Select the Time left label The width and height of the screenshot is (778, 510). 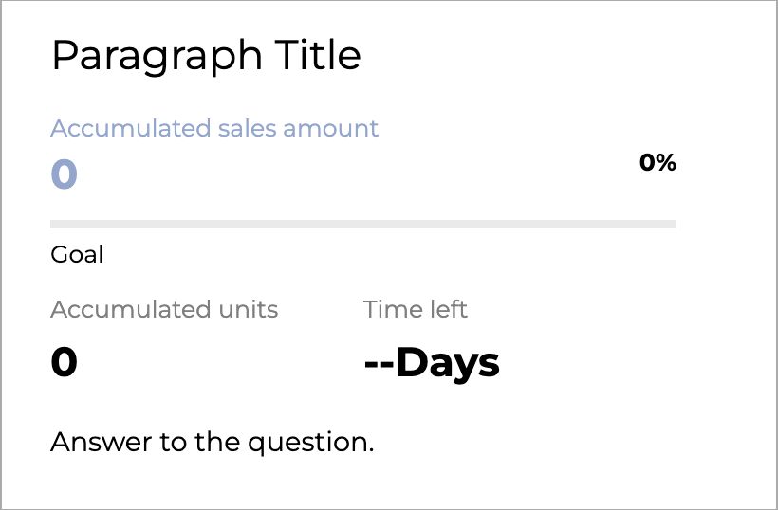point(416,309)
